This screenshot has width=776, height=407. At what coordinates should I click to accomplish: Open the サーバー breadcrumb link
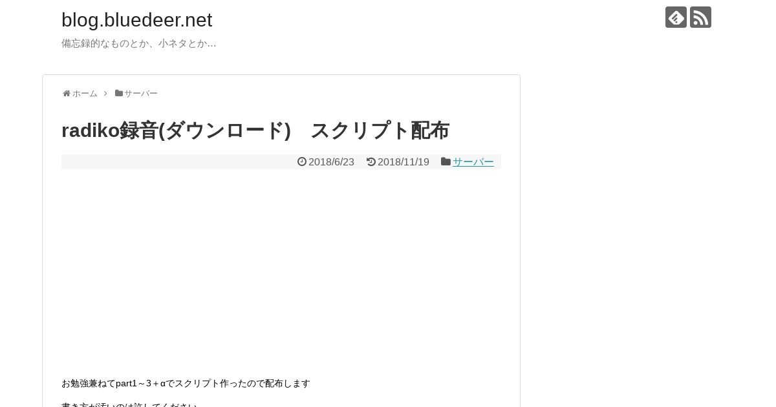(x=141, y=94)
